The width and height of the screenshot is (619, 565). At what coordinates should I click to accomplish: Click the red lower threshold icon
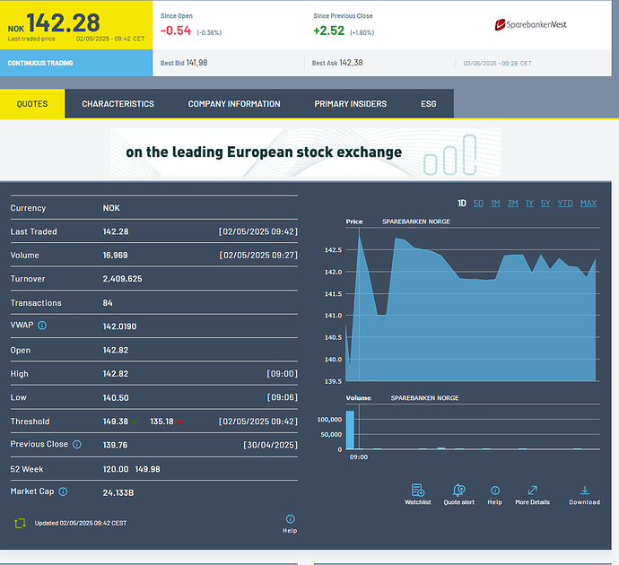pyautogui.click(x=179, y=422)
